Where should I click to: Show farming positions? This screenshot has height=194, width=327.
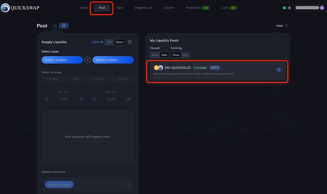pos(176,55)
